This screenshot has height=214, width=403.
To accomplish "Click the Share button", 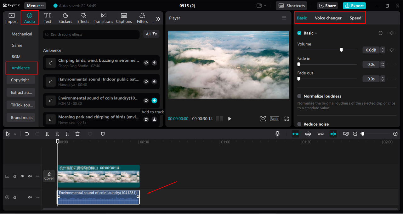I will click(x=327, y=6).
